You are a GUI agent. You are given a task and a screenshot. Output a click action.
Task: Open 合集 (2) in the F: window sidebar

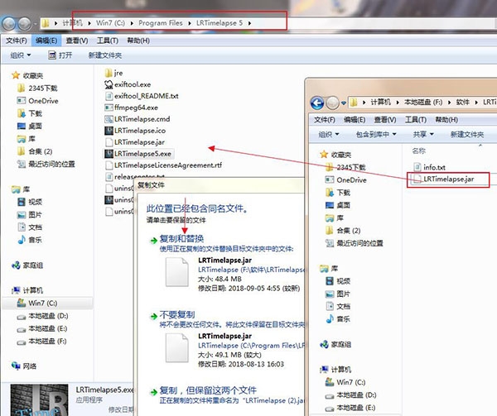coord(343,230)
